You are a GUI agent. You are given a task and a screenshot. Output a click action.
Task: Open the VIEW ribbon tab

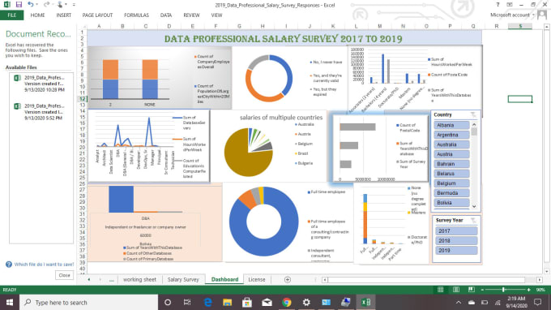(216, 15)
